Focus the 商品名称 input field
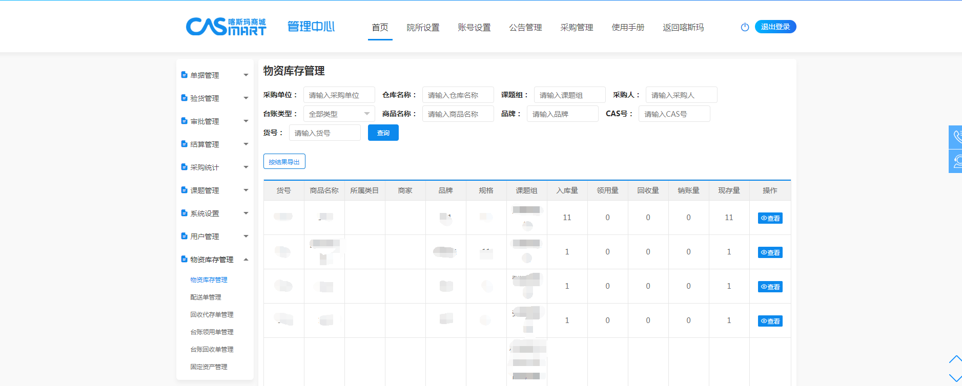 (458, 114)
